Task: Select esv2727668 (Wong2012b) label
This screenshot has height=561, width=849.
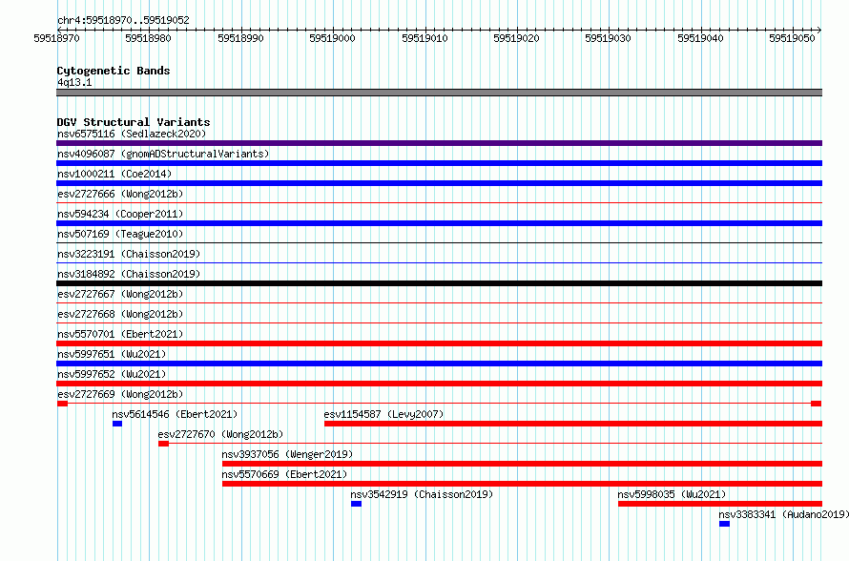Action: (x=120, y=314)
